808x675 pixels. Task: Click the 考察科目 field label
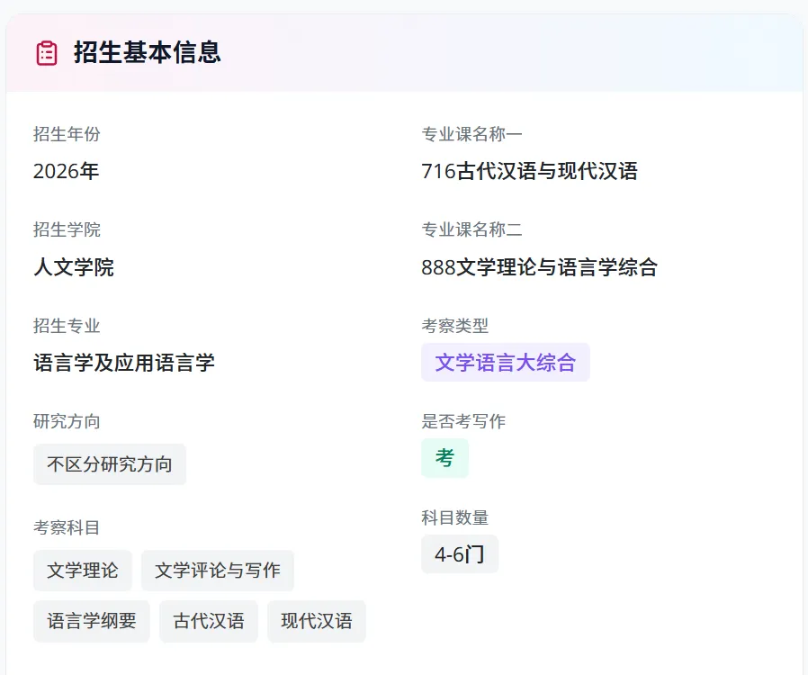tap(67, 527)
